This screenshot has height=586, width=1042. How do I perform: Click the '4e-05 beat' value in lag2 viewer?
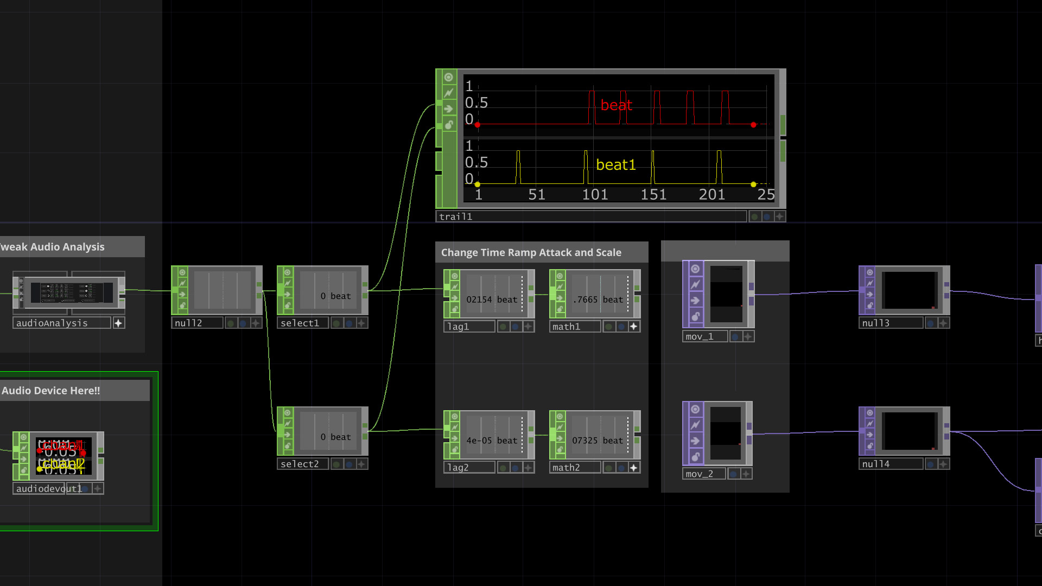tap(492, 441)
